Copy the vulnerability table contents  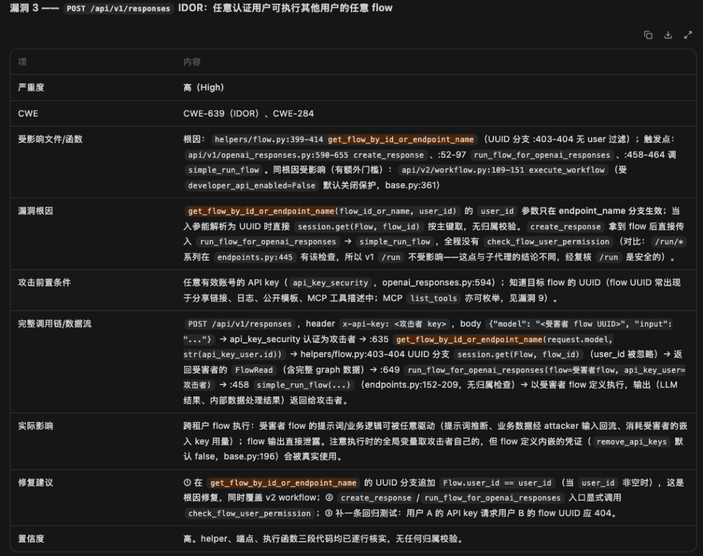coord(648,35)
